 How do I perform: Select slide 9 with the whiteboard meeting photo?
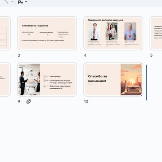click(x=47, y=79)
